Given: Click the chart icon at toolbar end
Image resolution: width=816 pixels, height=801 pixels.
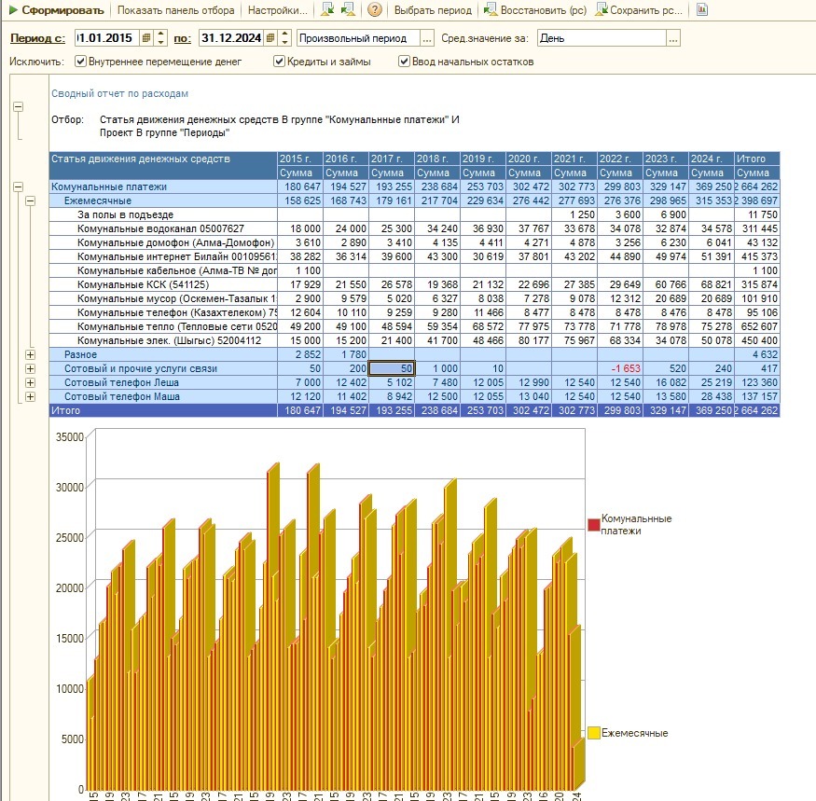Looking at the screenshot, I should pyautogui.click(x=702, y=11).
